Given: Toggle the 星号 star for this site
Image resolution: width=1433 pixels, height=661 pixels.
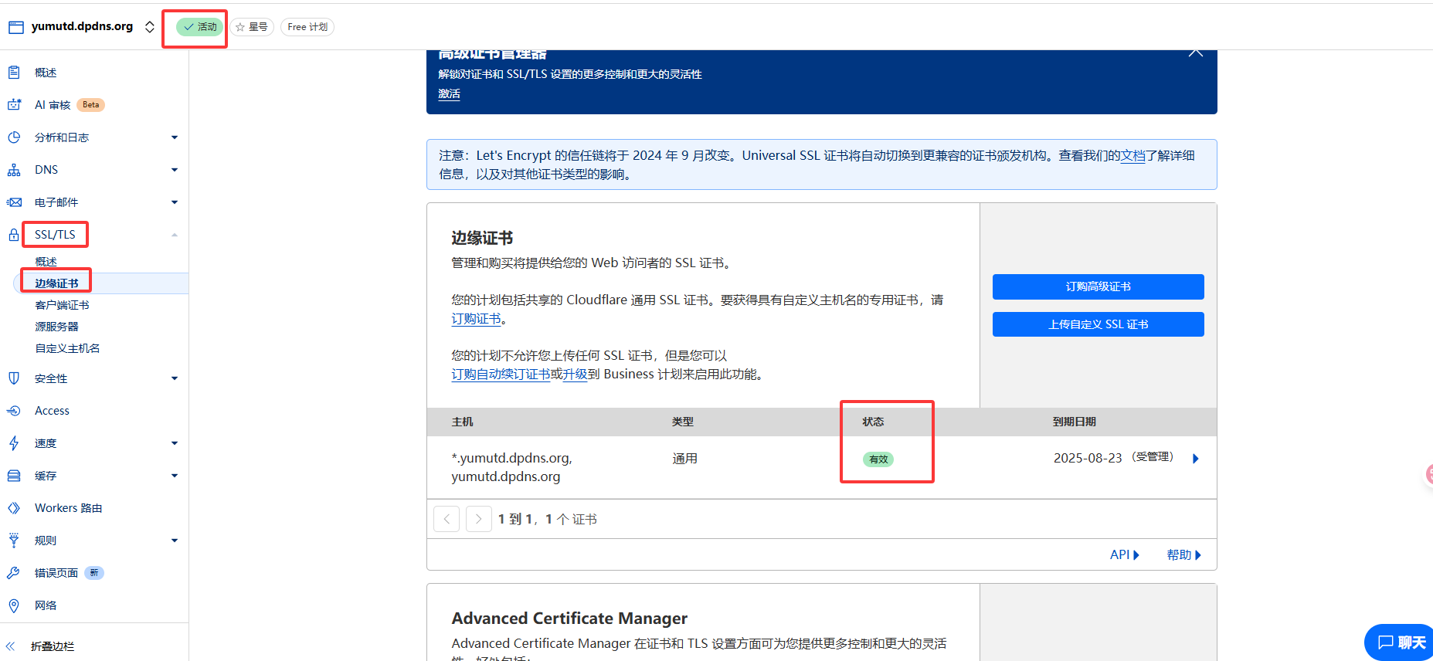Looking at the screenshot, I should click(252, 27).
